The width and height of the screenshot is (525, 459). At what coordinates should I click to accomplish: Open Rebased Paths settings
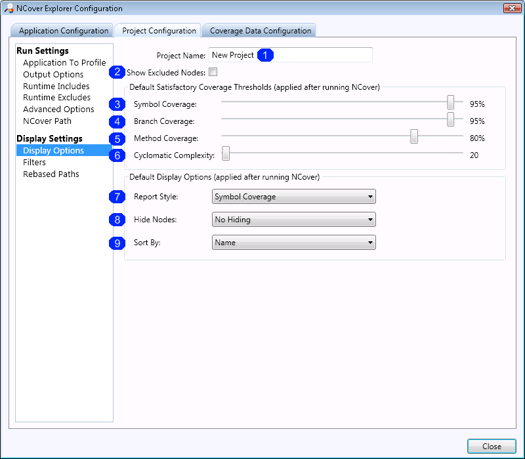(x=51, y=174)
